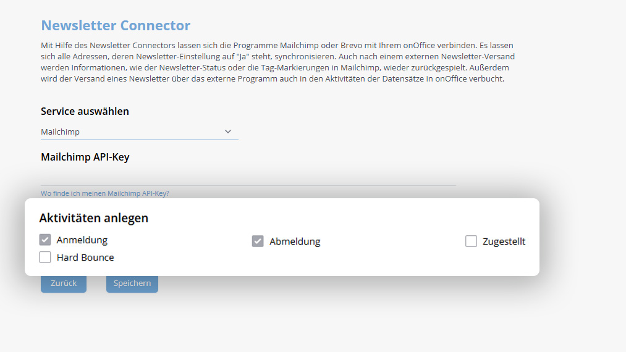This screenshot has width=626, height=352.
Task: Click the Newsletter Connector page heading
Action: pos(116,26)
